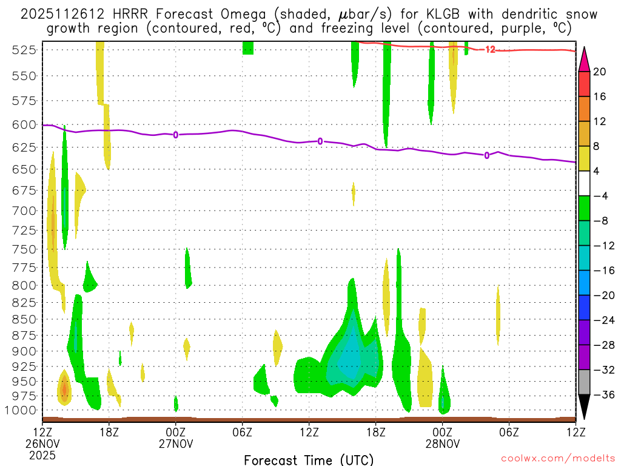
Task: Click the white -4-to-4 colorbar swatch
Action: point(584,183)
